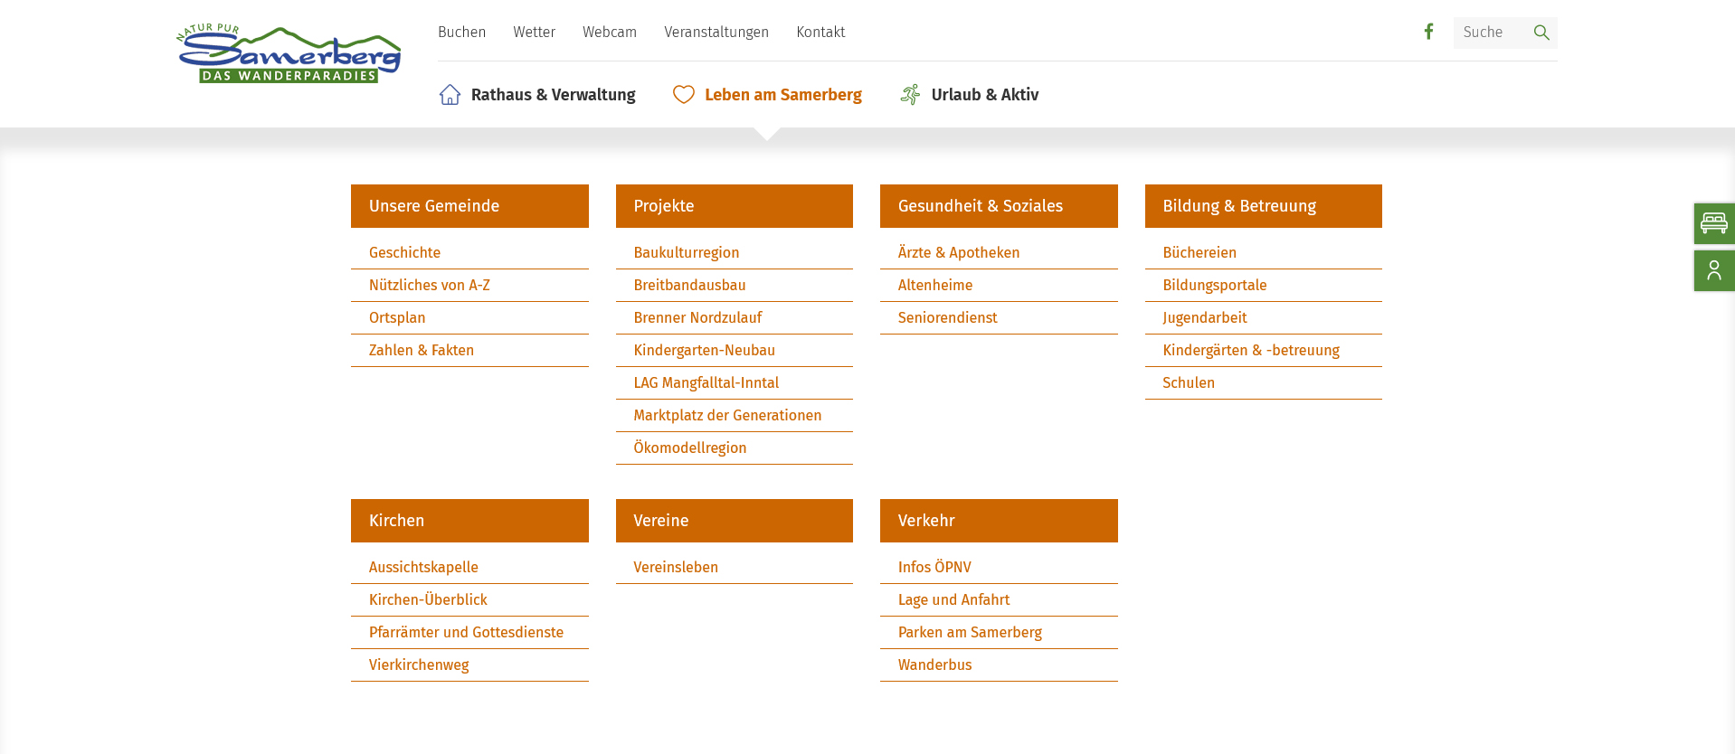Select the Vierkirchenweg link
Screen dimensions: 1735x754
[418, 665]
